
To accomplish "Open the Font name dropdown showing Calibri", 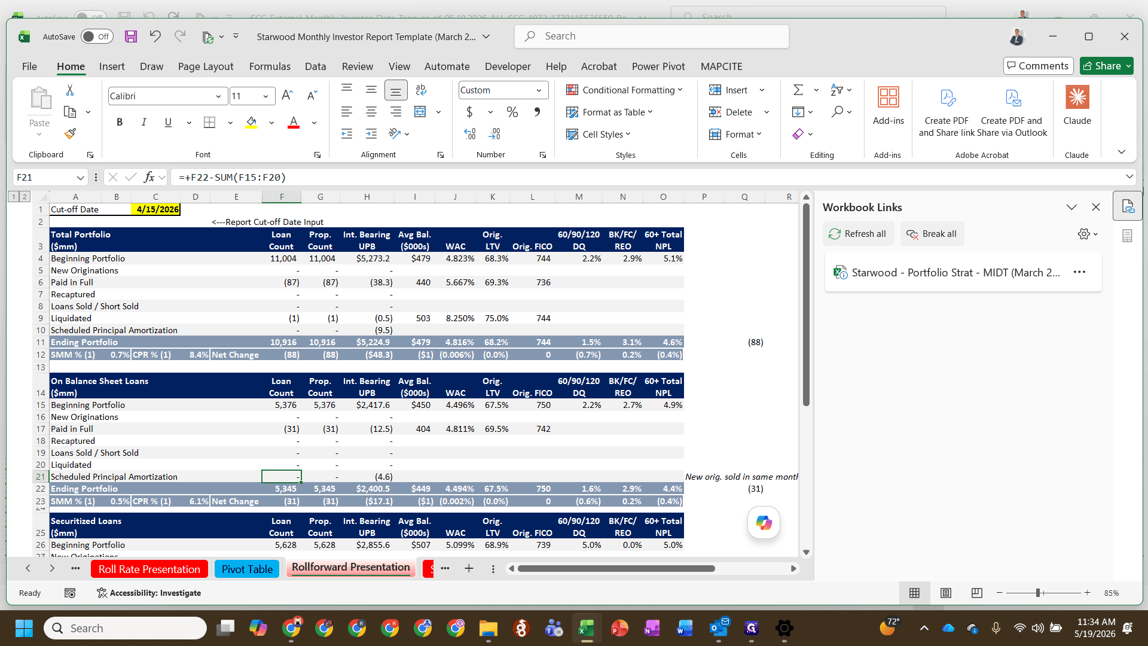I will click(x=218, y=96).
